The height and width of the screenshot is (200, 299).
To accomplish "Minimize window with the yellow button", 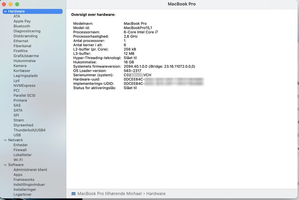I will [11, 4].
